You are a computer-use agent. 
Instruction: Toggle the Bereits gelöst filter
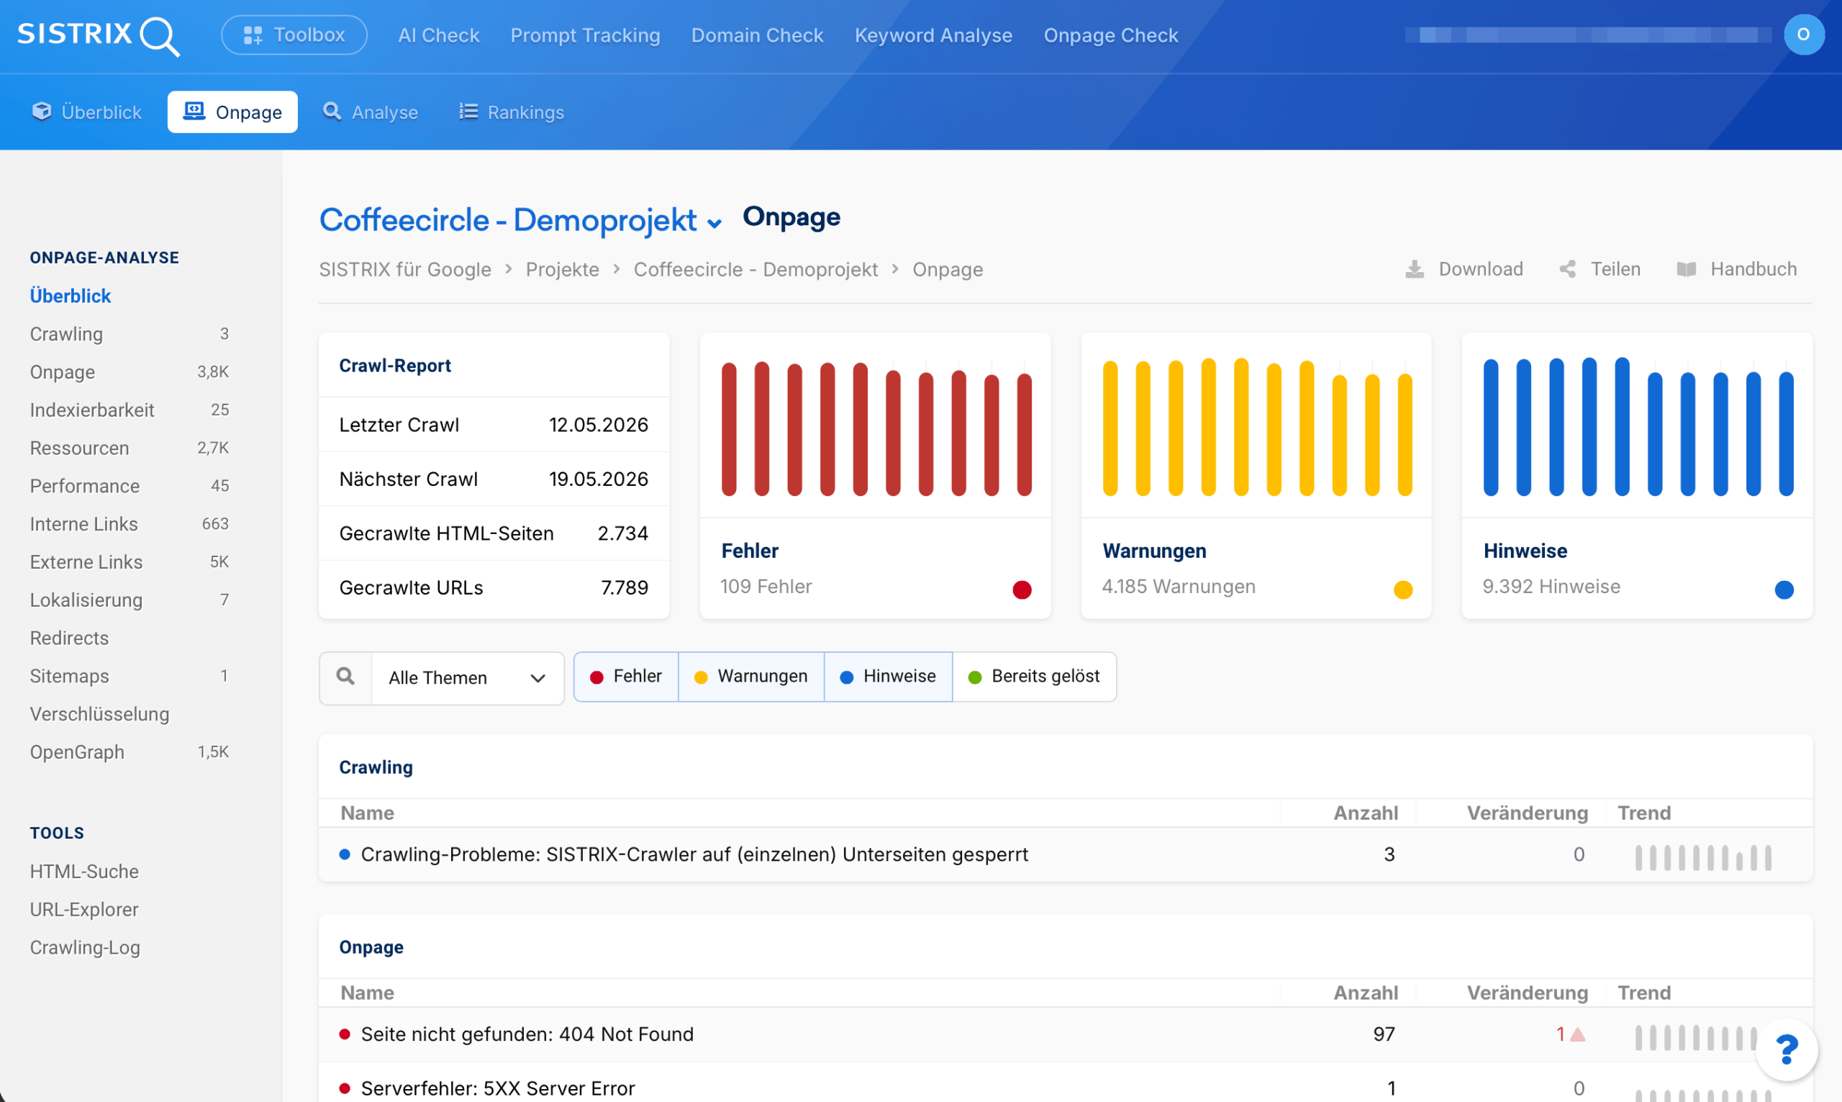(x=1035, y=677)
